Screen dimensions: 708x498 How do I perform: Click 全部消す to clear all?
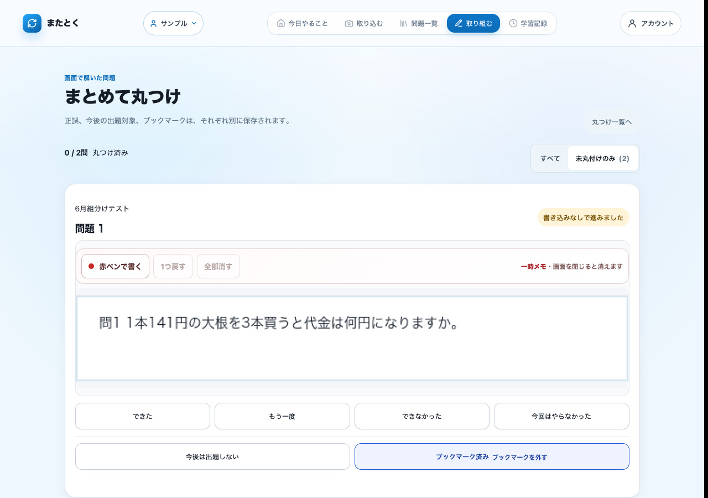pos(218,266)
